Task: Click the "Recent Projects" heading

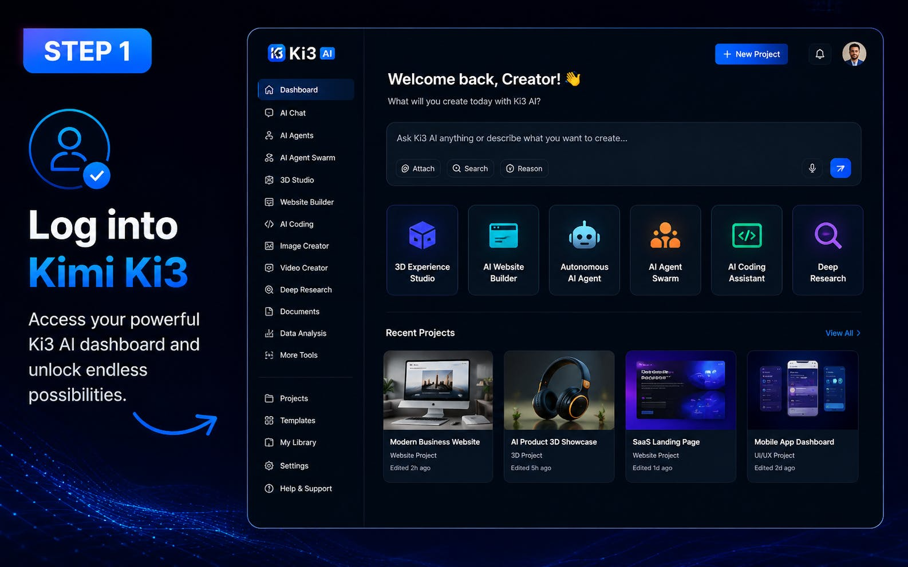Action: tap(420, 333)
